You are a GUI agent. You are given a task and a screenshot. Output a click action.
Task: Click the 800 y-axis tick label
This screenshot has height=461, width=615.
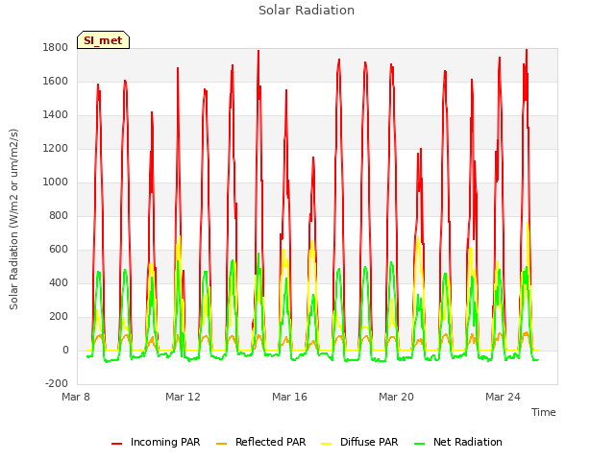59,215
